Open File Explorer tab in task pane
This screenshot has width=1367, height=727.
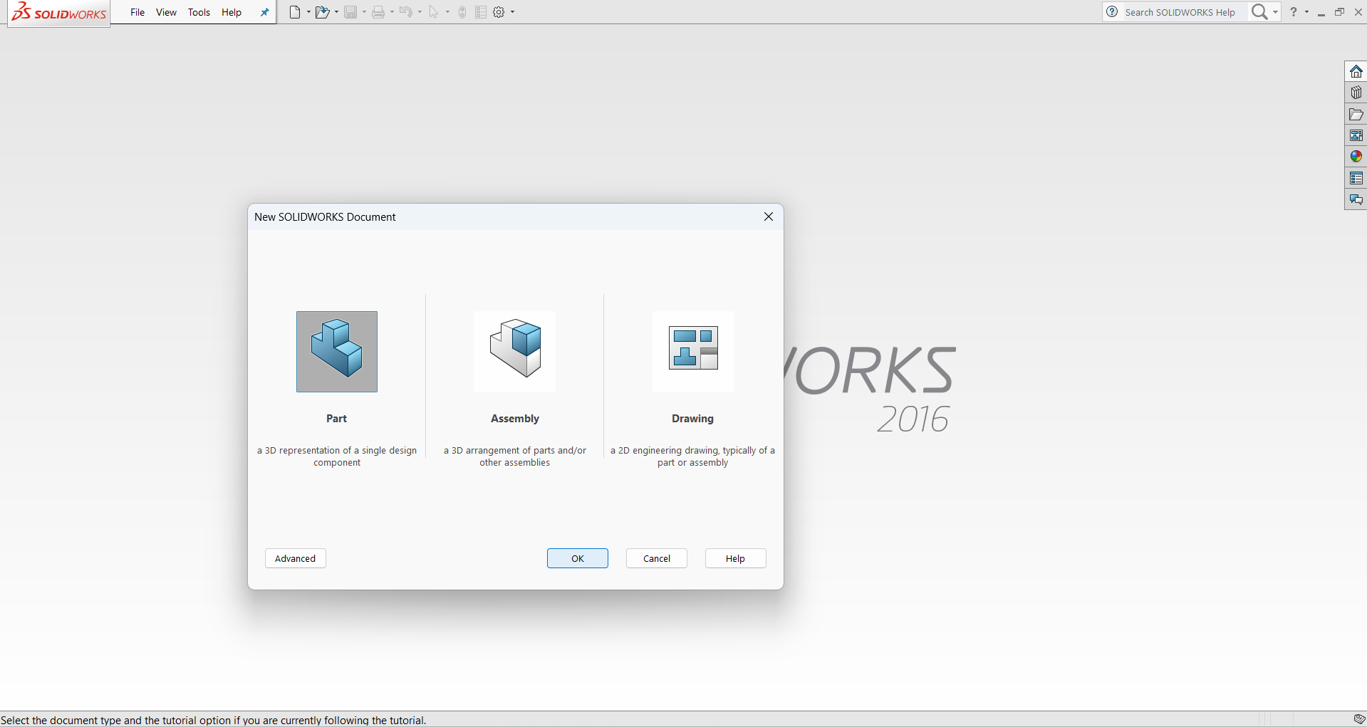(x=1356, y=114)
